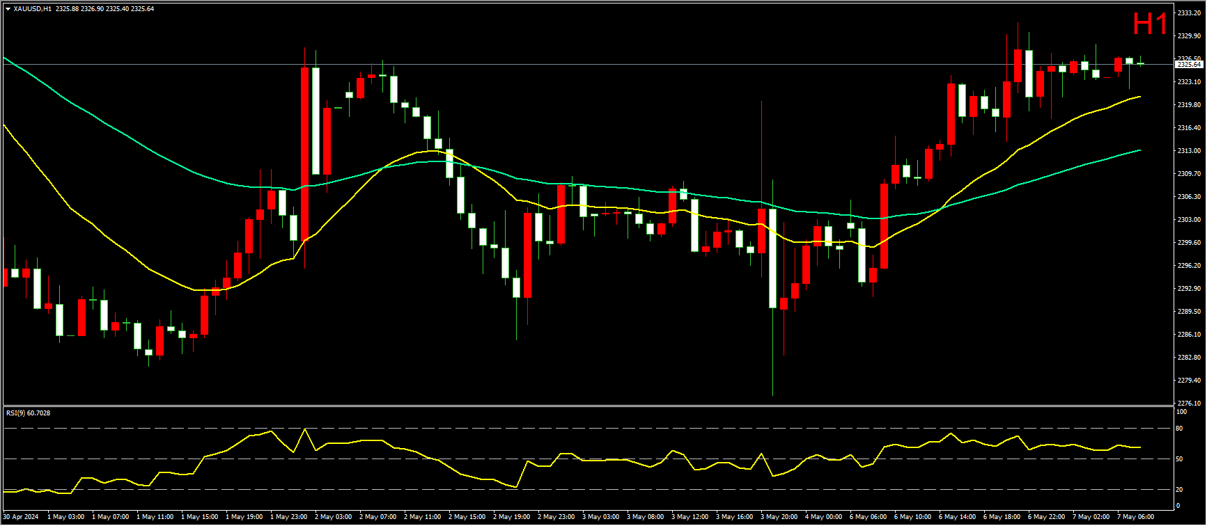Click the RSI scale level 50
Image resolution: width=1207 pixels, height=526 pixels.
pos(1179,459)
